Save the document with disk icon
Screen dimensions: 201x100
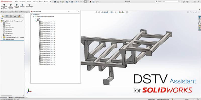[x=67, y=2]
